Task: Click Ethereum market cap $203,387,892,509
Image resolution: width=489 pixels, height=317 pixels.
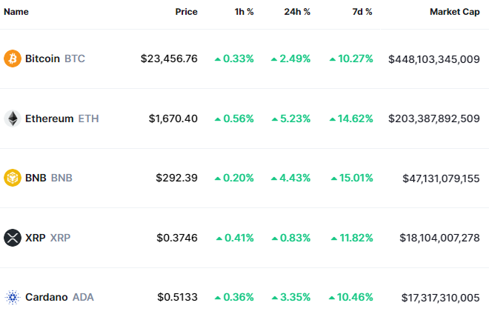Action: [433, 119]
